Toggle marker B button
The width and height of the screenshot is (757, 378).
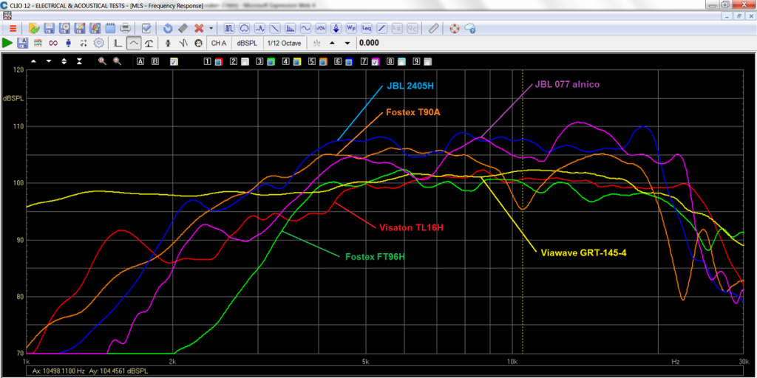click(x=155, y=61)
